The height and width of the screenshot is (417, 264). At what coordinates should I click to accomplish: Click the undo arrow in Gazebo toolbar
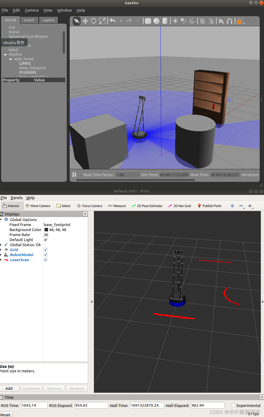(113, 21)
